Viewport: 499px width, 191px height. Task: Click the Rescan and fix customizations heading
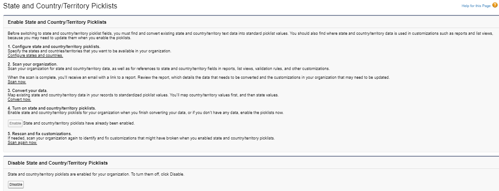[x=40, y=133]
